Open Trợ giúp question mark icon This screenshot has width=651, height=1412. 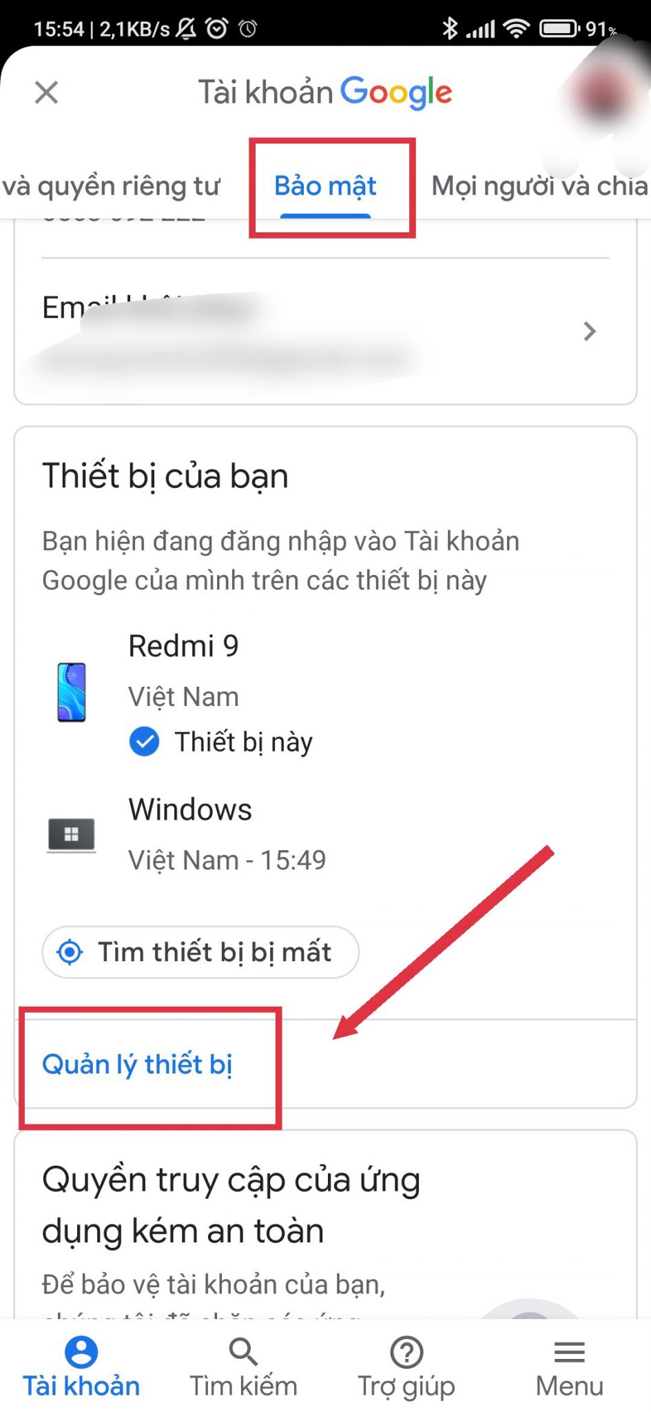tap(406, 1351)
